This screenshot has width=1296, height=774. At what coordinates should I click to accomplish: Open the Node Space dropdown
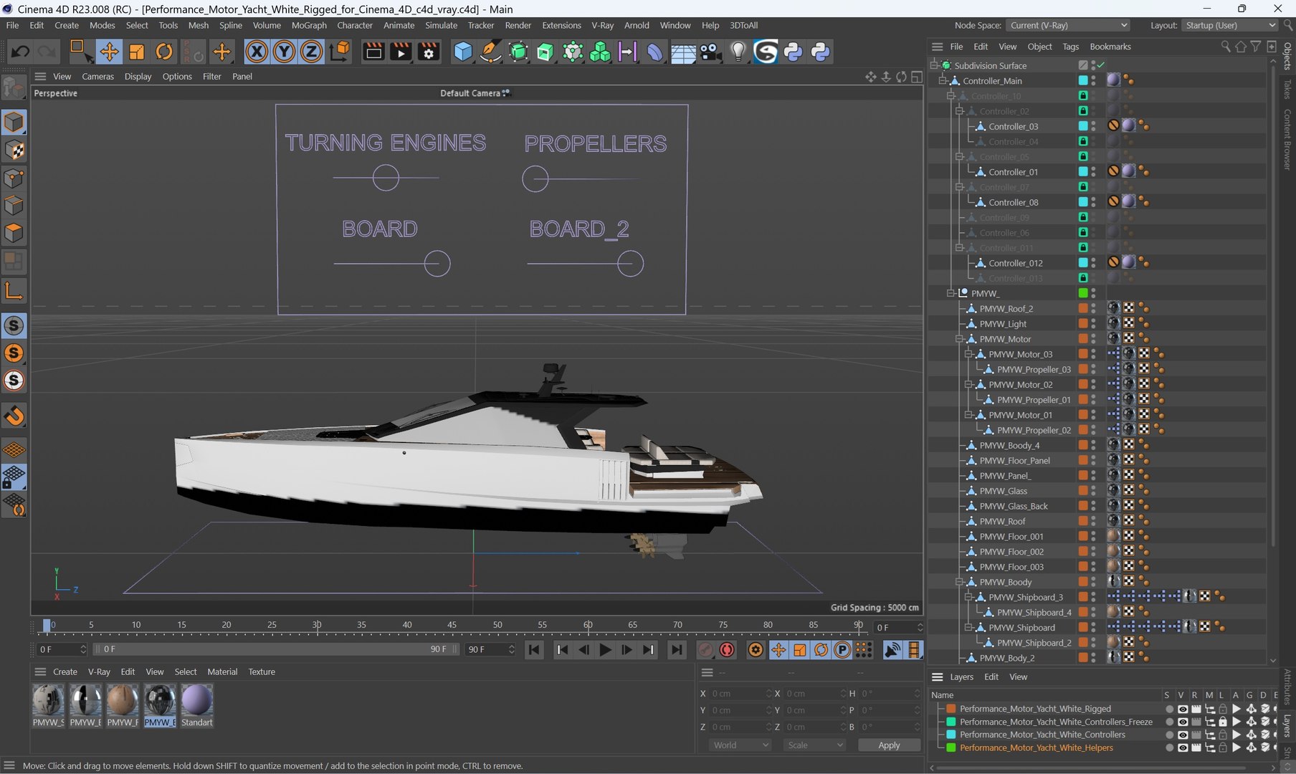tap(1068, 25)
